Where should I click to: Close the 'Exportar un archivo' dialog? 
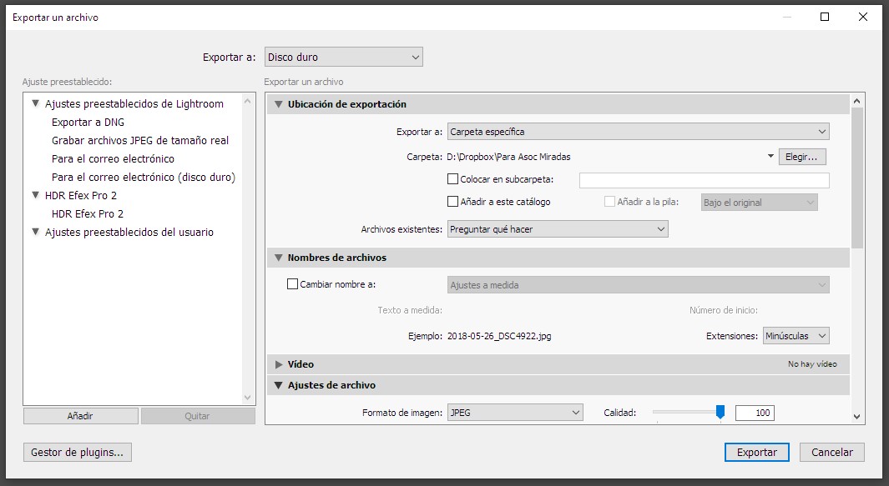click(863, 17)
